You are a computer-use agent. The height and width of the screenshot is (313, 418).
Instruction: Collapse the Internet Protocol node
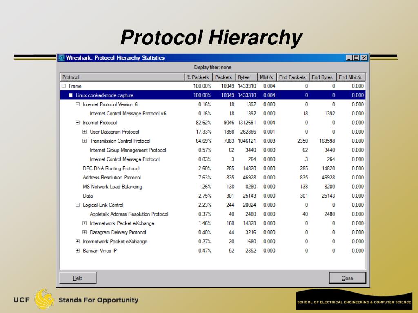(x=78, y=123)
